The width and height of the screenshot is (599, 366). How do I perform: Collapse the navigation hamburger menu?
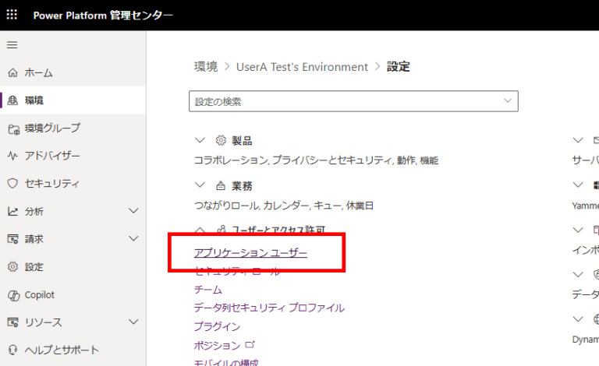[x=12, y=45]
